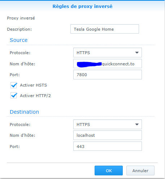Screen dimensions: 165x179
Task: Cancel the dialog with the Annuler button
Action: click(140, 171)
